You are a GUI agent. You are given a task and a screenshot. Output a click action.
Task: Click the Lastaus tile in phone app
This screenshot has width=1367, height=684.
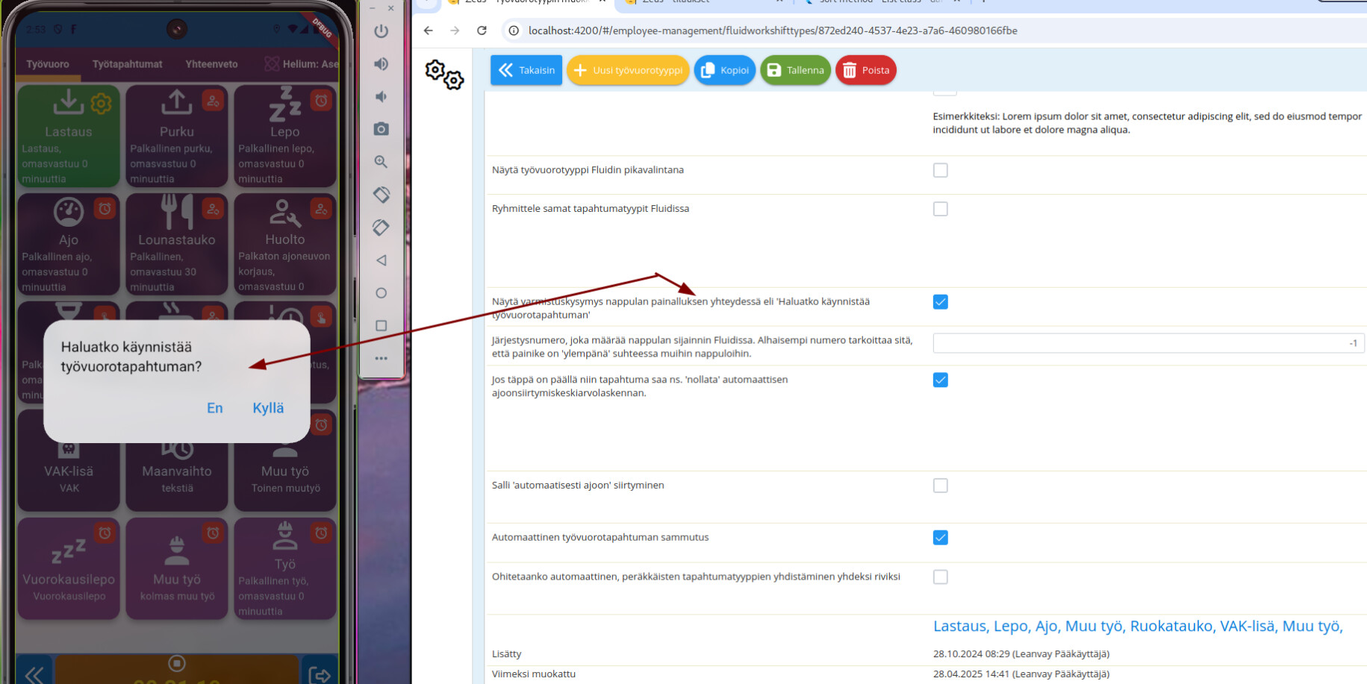(69, 136)
